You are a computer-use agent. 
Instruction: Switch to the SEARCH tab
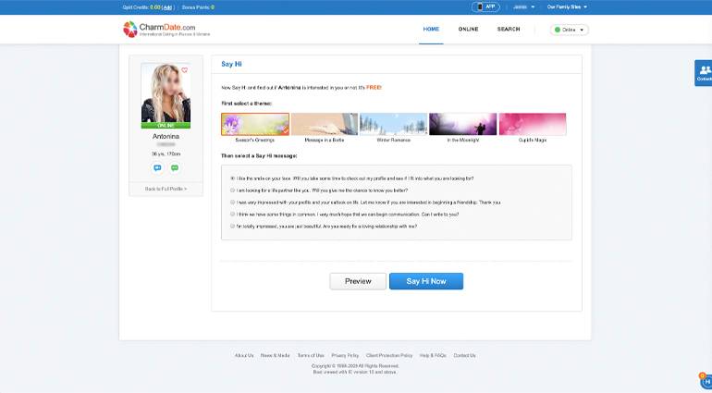tap(509, 30)
